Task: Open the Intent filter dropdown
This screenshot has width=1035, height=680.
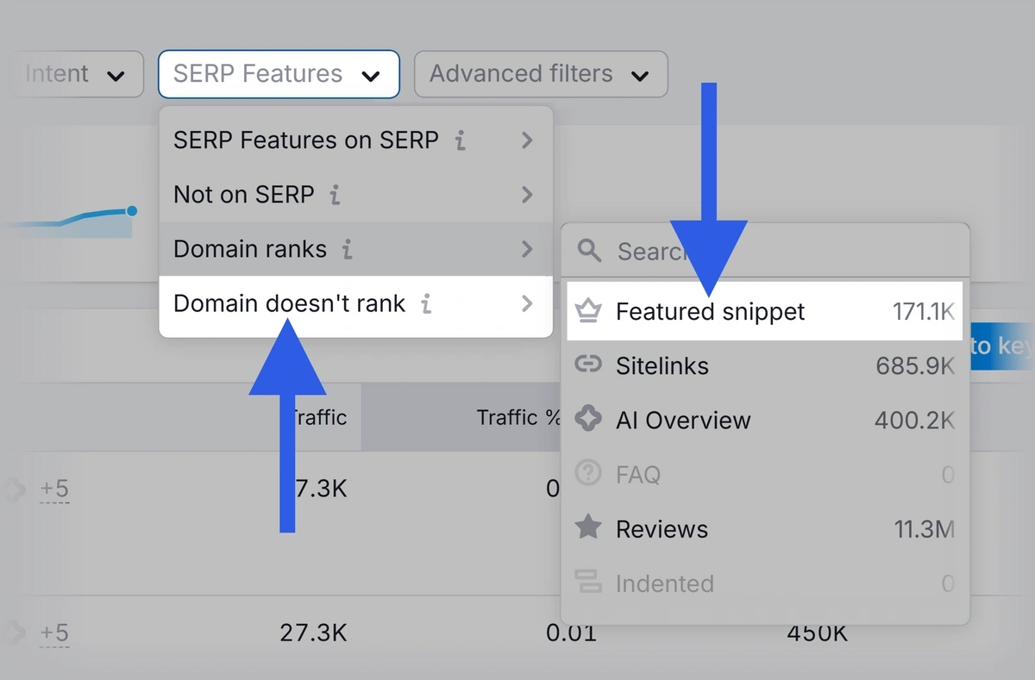Action: (x=78, y=74)
